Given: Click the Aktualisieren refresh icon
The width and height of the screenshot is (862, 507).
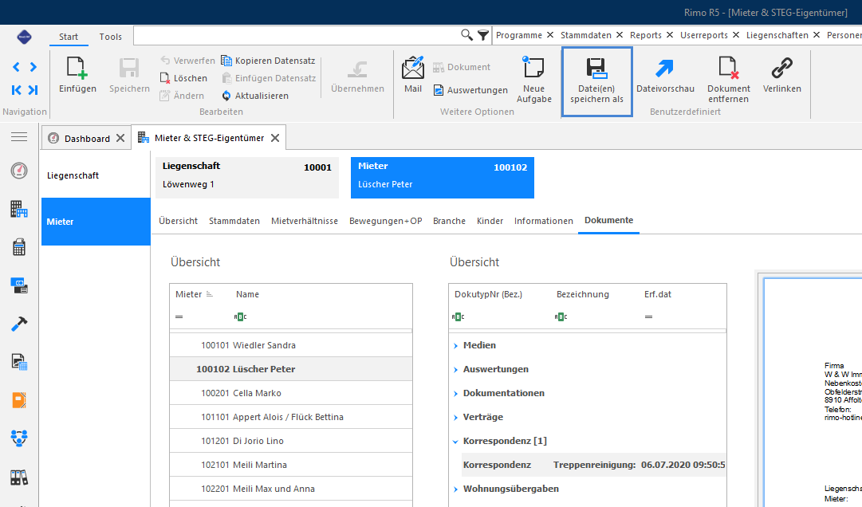Looking at the screenshot, I should (226, 96).
